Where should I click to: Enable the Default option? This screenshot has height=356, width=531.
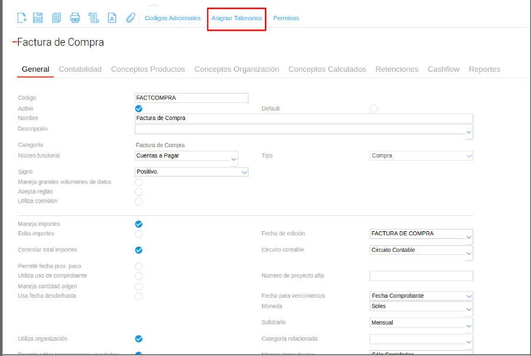pyautogui.click(x=374, y=108)
